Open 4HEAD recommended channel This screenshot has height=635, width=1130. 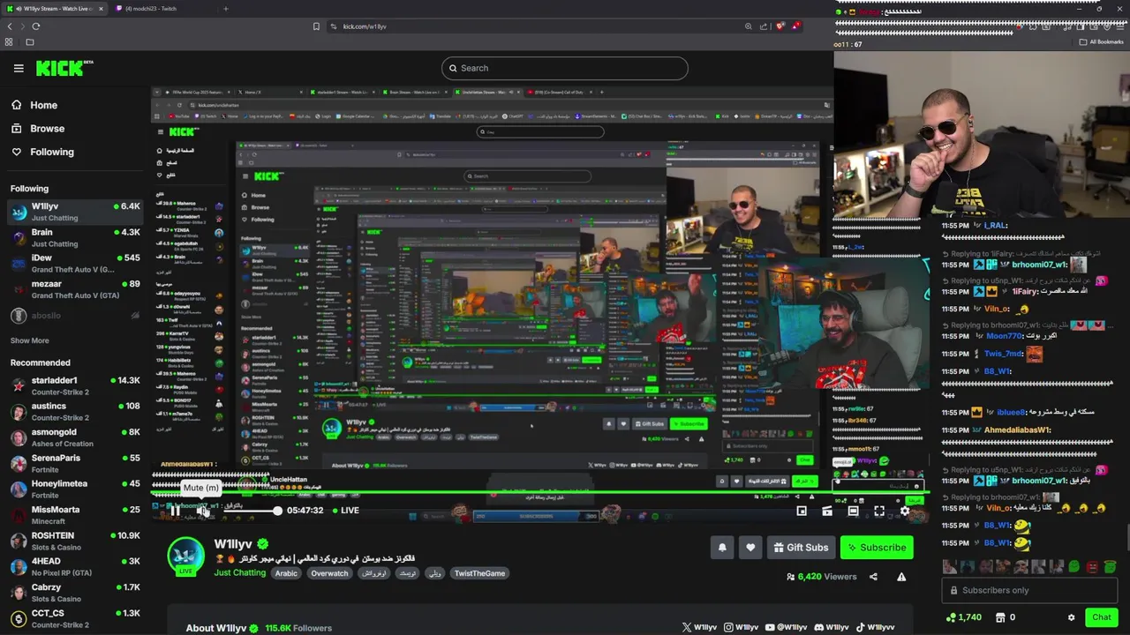point(75,566)
